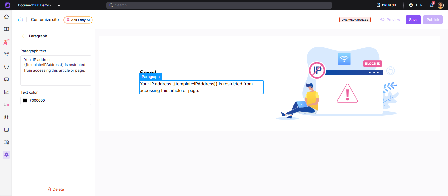Open the black text color swatch
The width and height of the screenshot is (448, 196).
[25, 101]
